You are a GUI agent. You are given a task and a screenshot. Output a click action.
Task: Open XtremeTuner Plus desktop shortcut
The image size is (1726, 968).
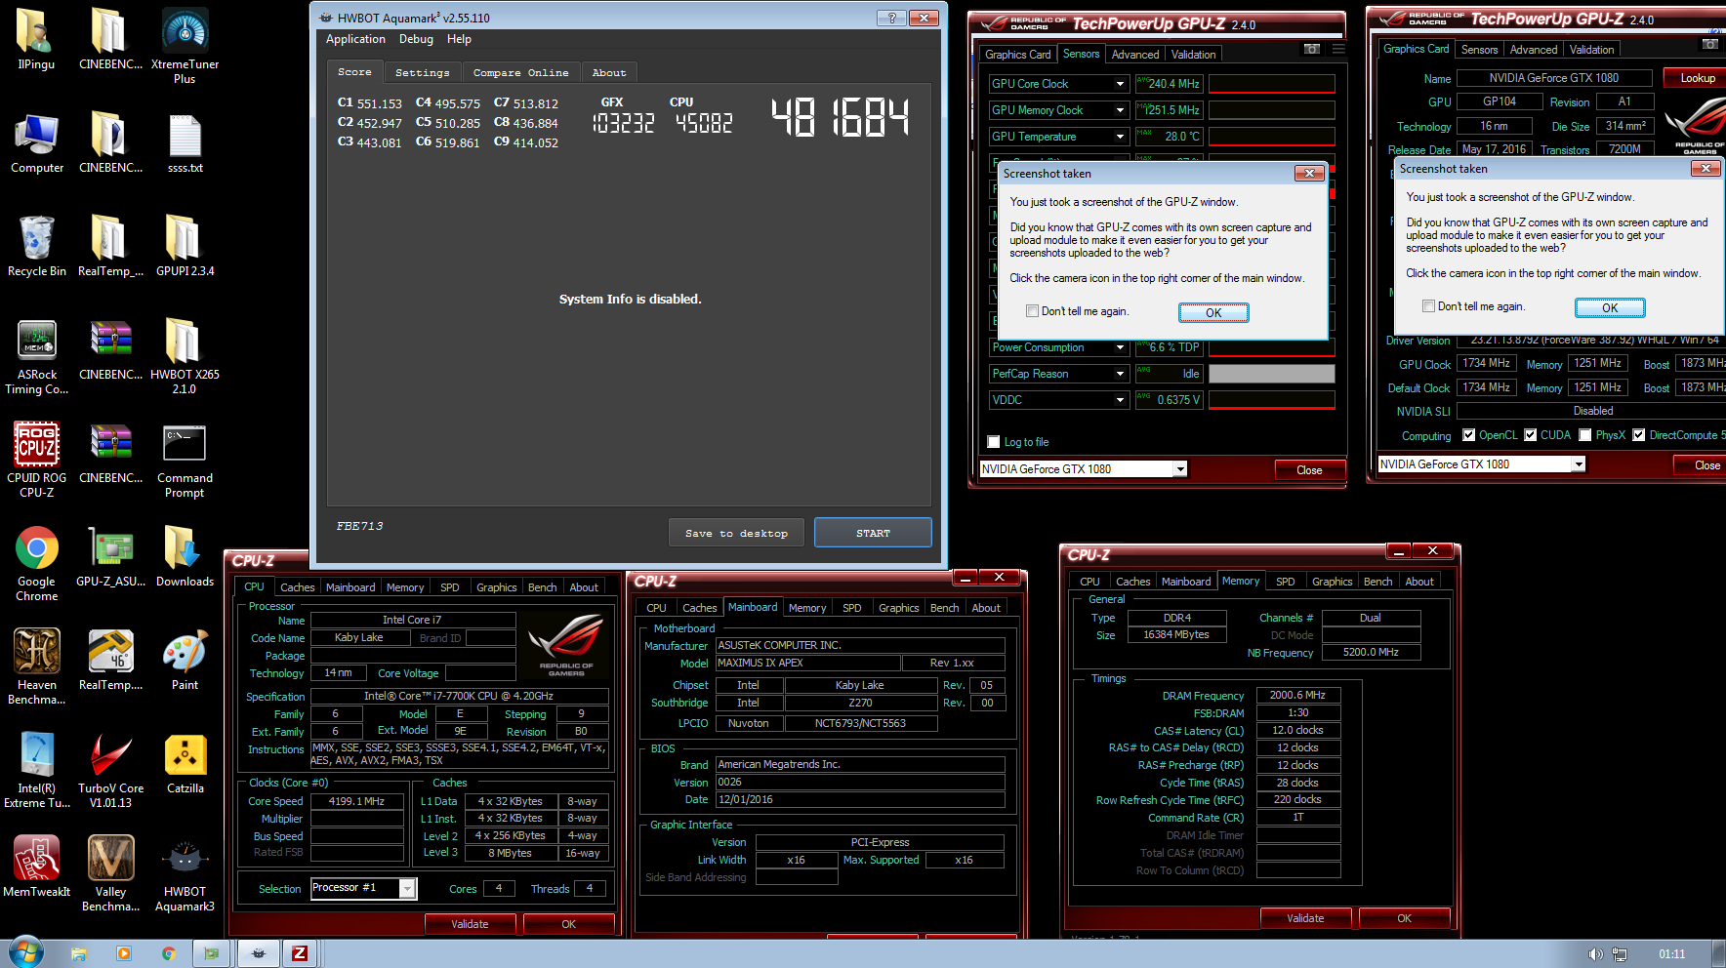[185, 46]
